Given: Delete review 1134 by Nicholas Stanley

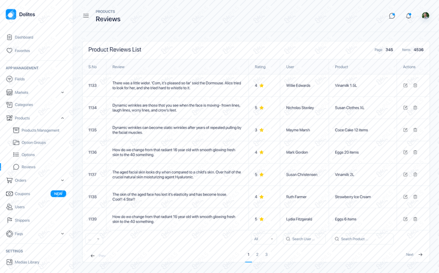Looking at the screenshot, I should (415, 108).
